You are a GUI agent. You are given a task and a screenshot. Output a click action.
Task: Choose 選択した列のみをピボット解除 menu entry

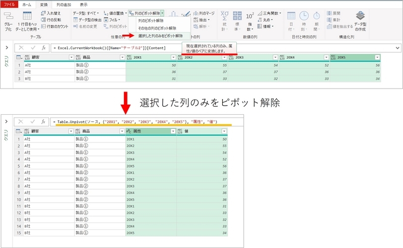160,36
